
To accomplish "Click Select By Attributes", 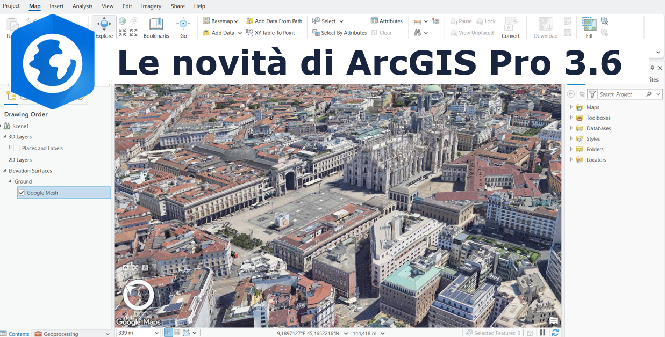I will [x=339, y=33].
